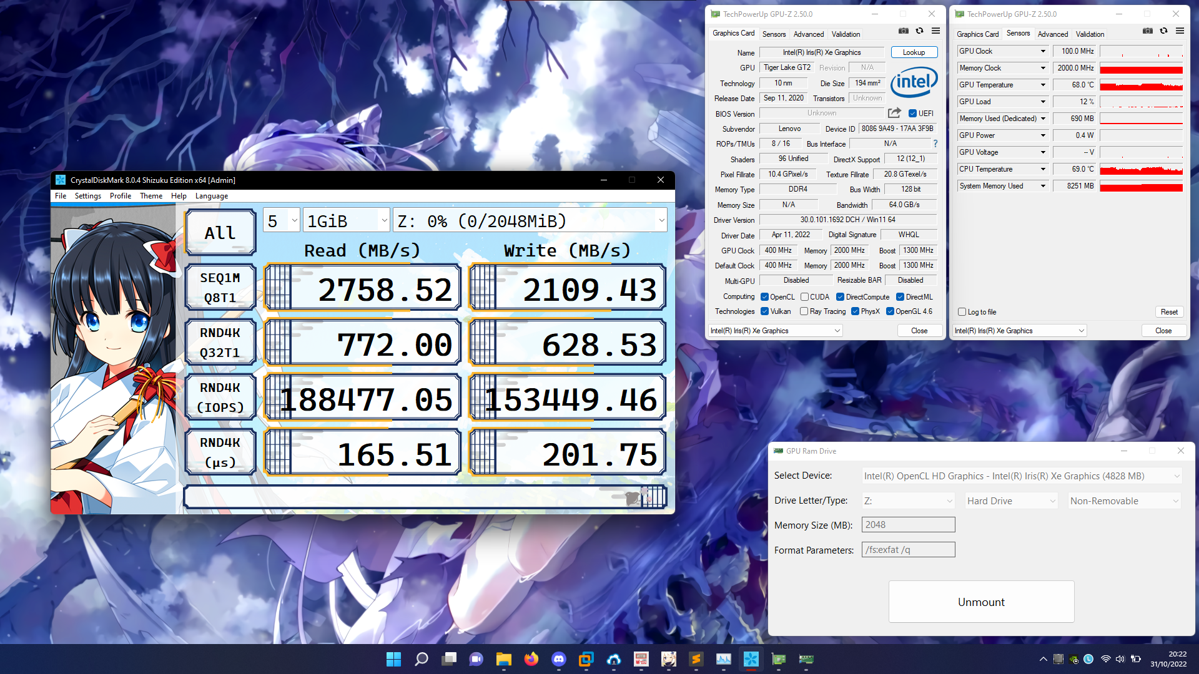
Task: Open Settings menu in CrystalDiskMark
Action: coord(87,196)
